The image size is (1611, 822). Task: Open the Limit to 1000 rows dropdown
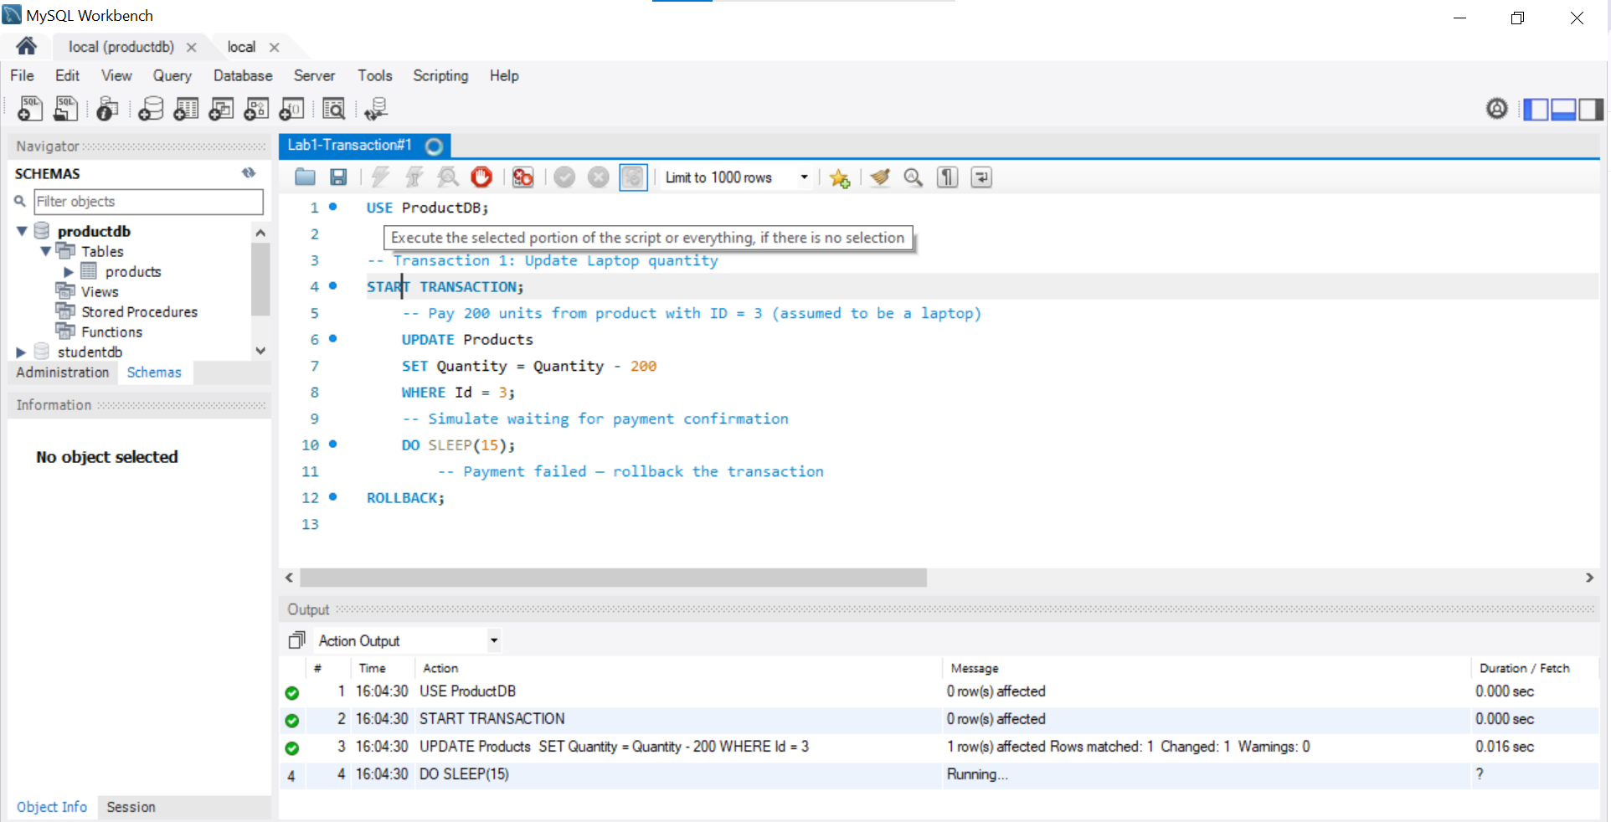804,177
